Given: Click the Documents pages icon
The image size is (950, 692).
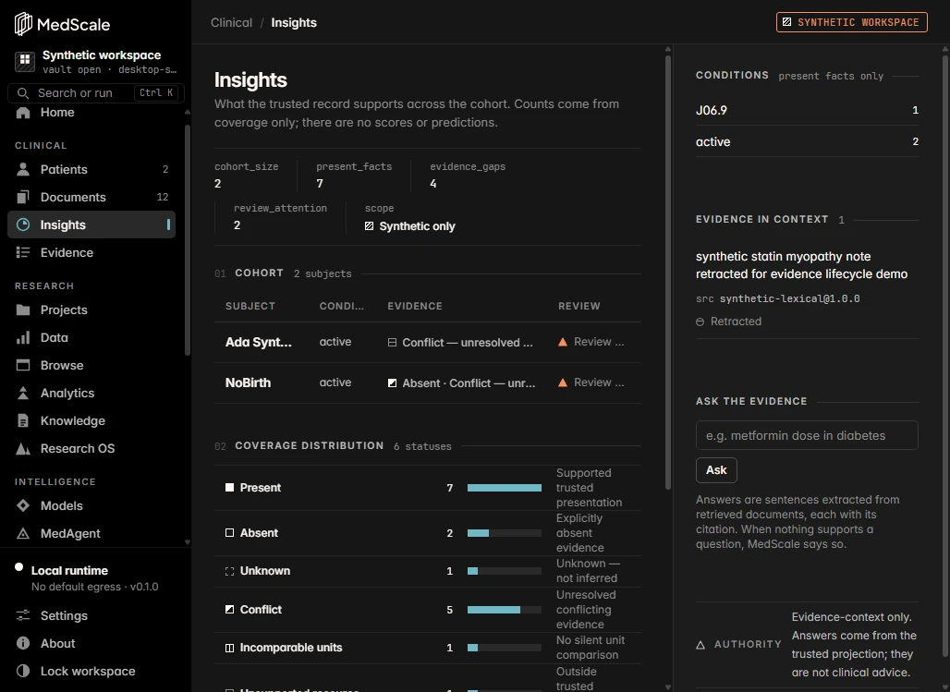Looking at the screenshot, I should 23,197.
